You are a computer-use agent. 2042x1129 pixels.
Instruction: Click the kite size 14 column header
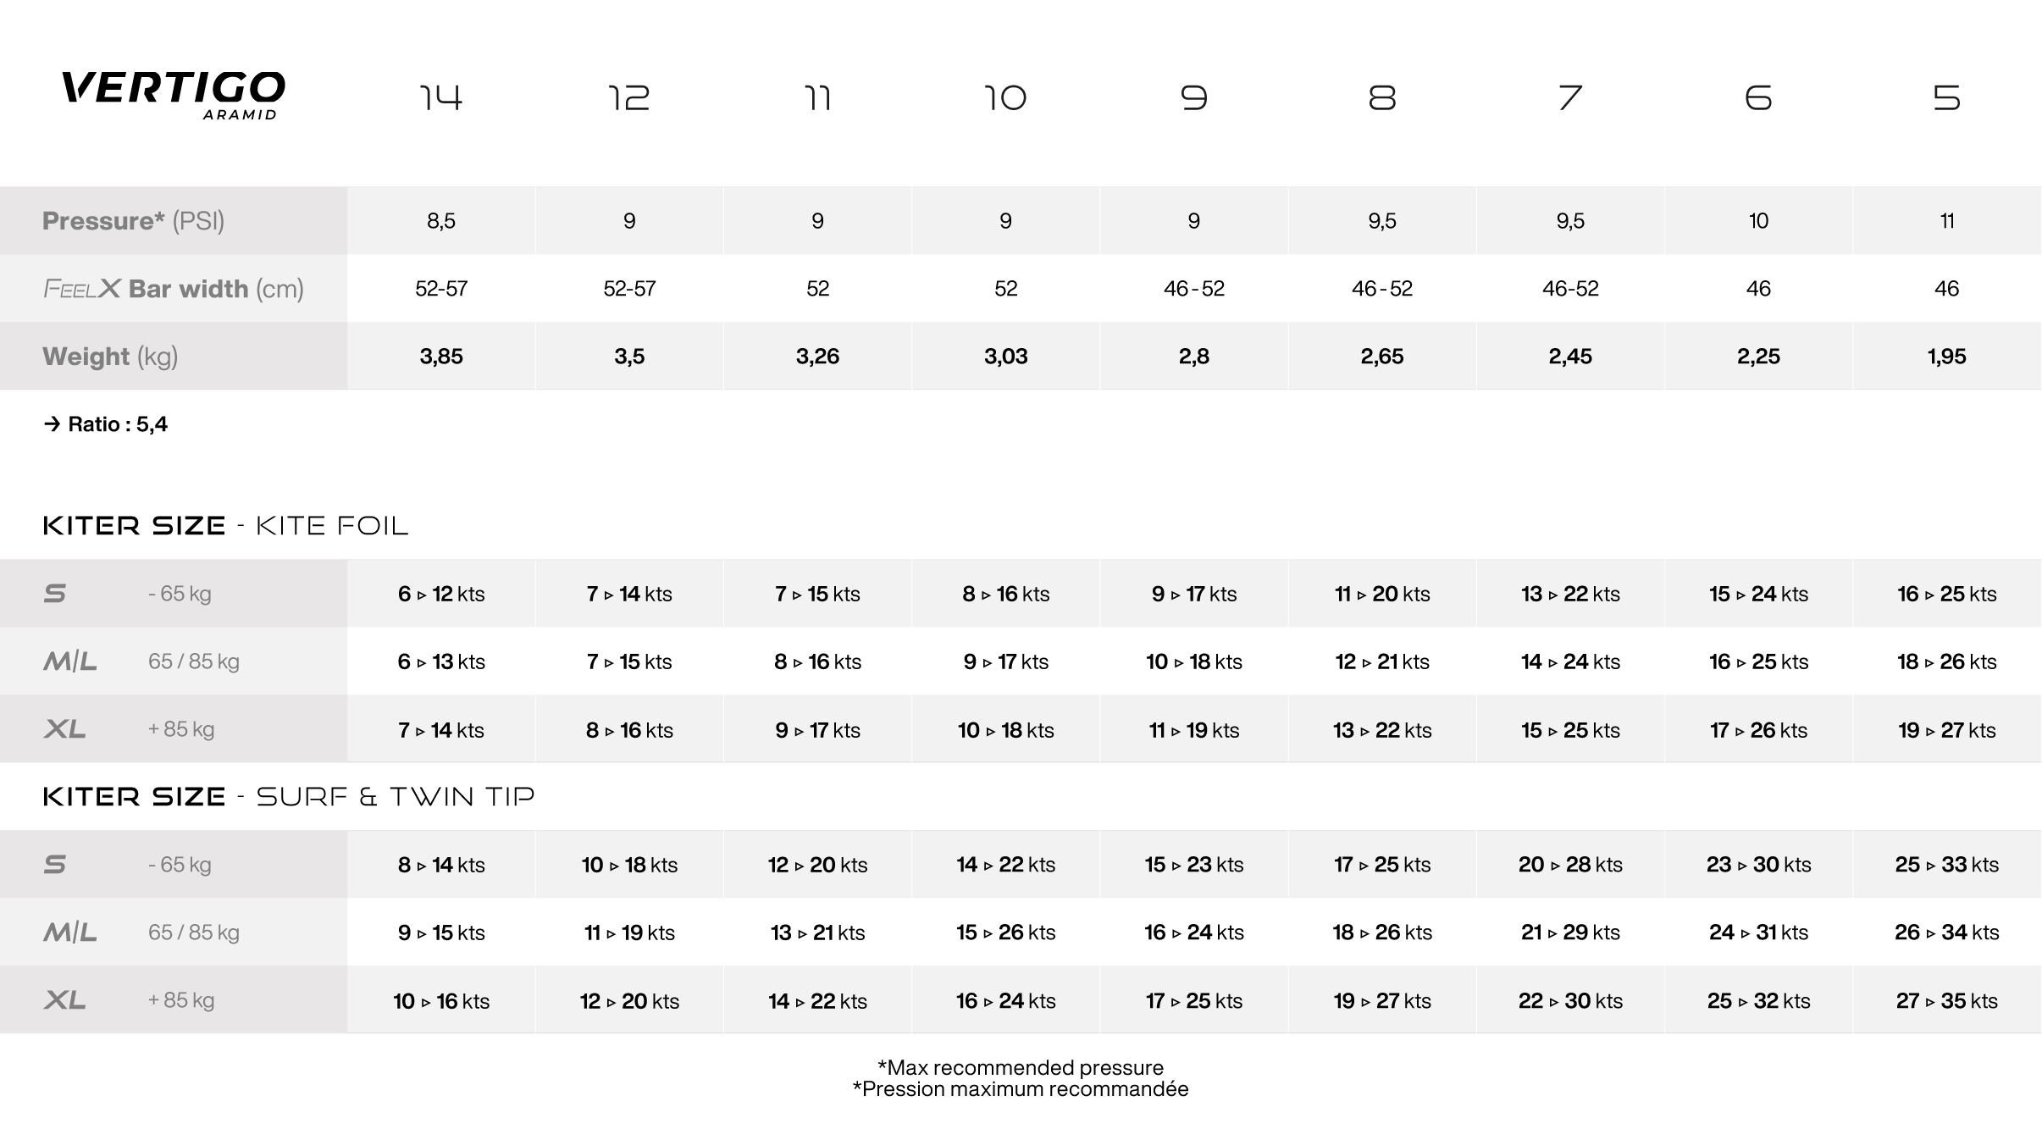point(441,98)
